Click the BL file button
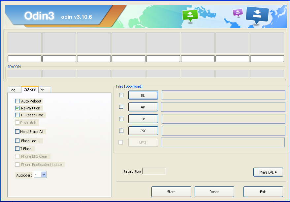The width and height of the screenshot is (290, 202). [x=143, y=95]
